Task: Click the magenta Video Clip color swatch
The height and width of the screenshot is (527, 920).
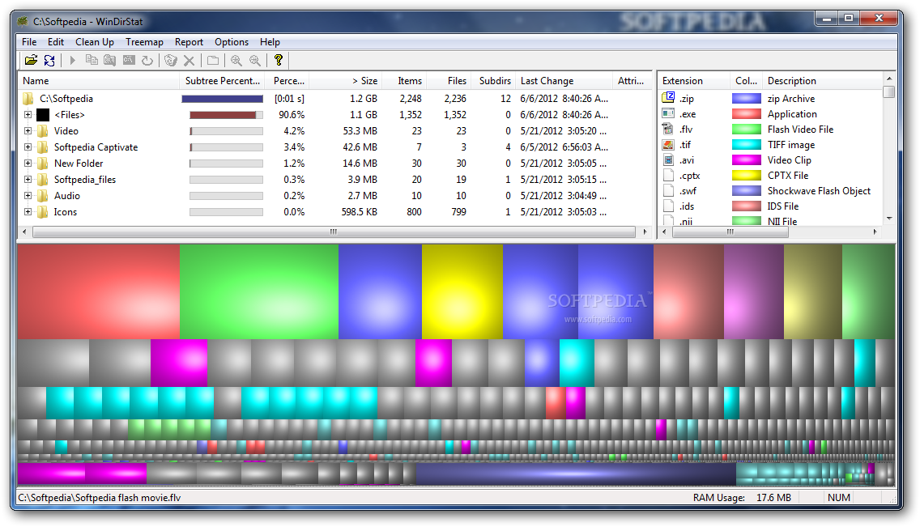Action: pyautogui.click(x=747, y=160)
